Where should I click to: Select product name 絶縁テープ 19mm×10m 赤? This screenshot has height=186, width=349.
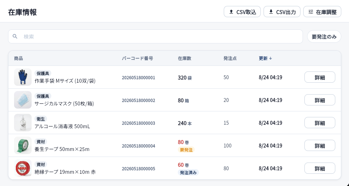click(65, 172)
